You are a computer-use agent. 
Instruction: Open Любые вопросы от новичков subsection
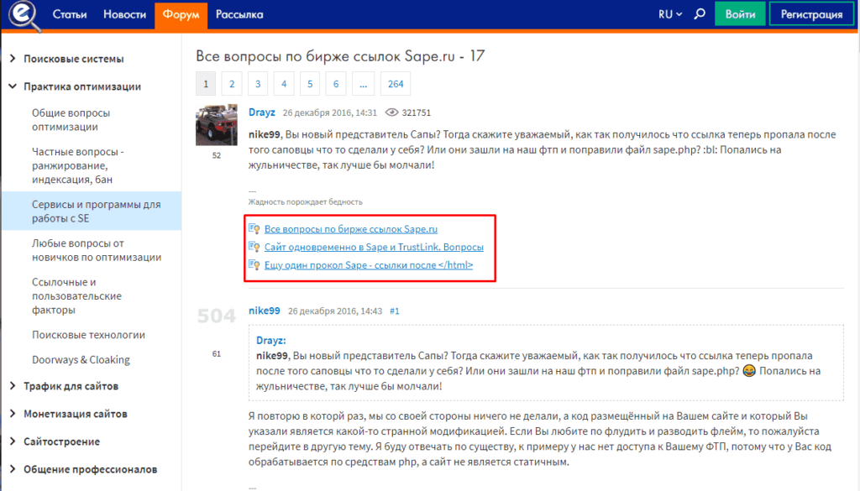tap(97, 250)
